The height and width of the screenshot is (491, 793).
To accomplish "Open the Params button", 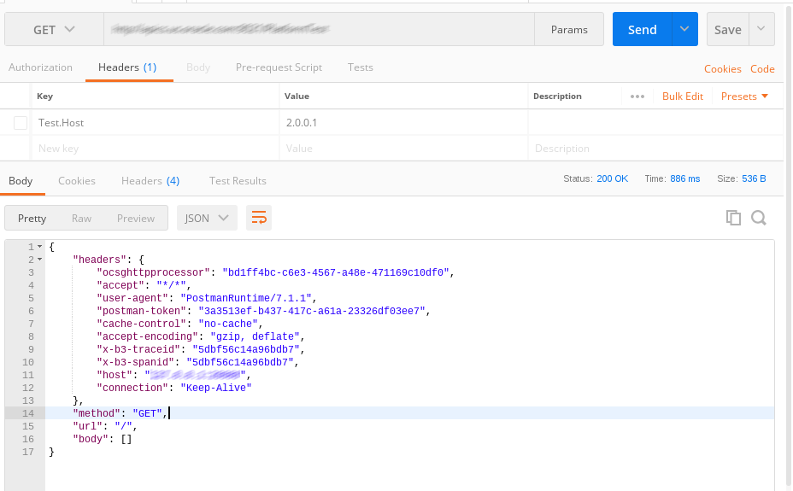I will pyautogui.click(x=569, y=29).
